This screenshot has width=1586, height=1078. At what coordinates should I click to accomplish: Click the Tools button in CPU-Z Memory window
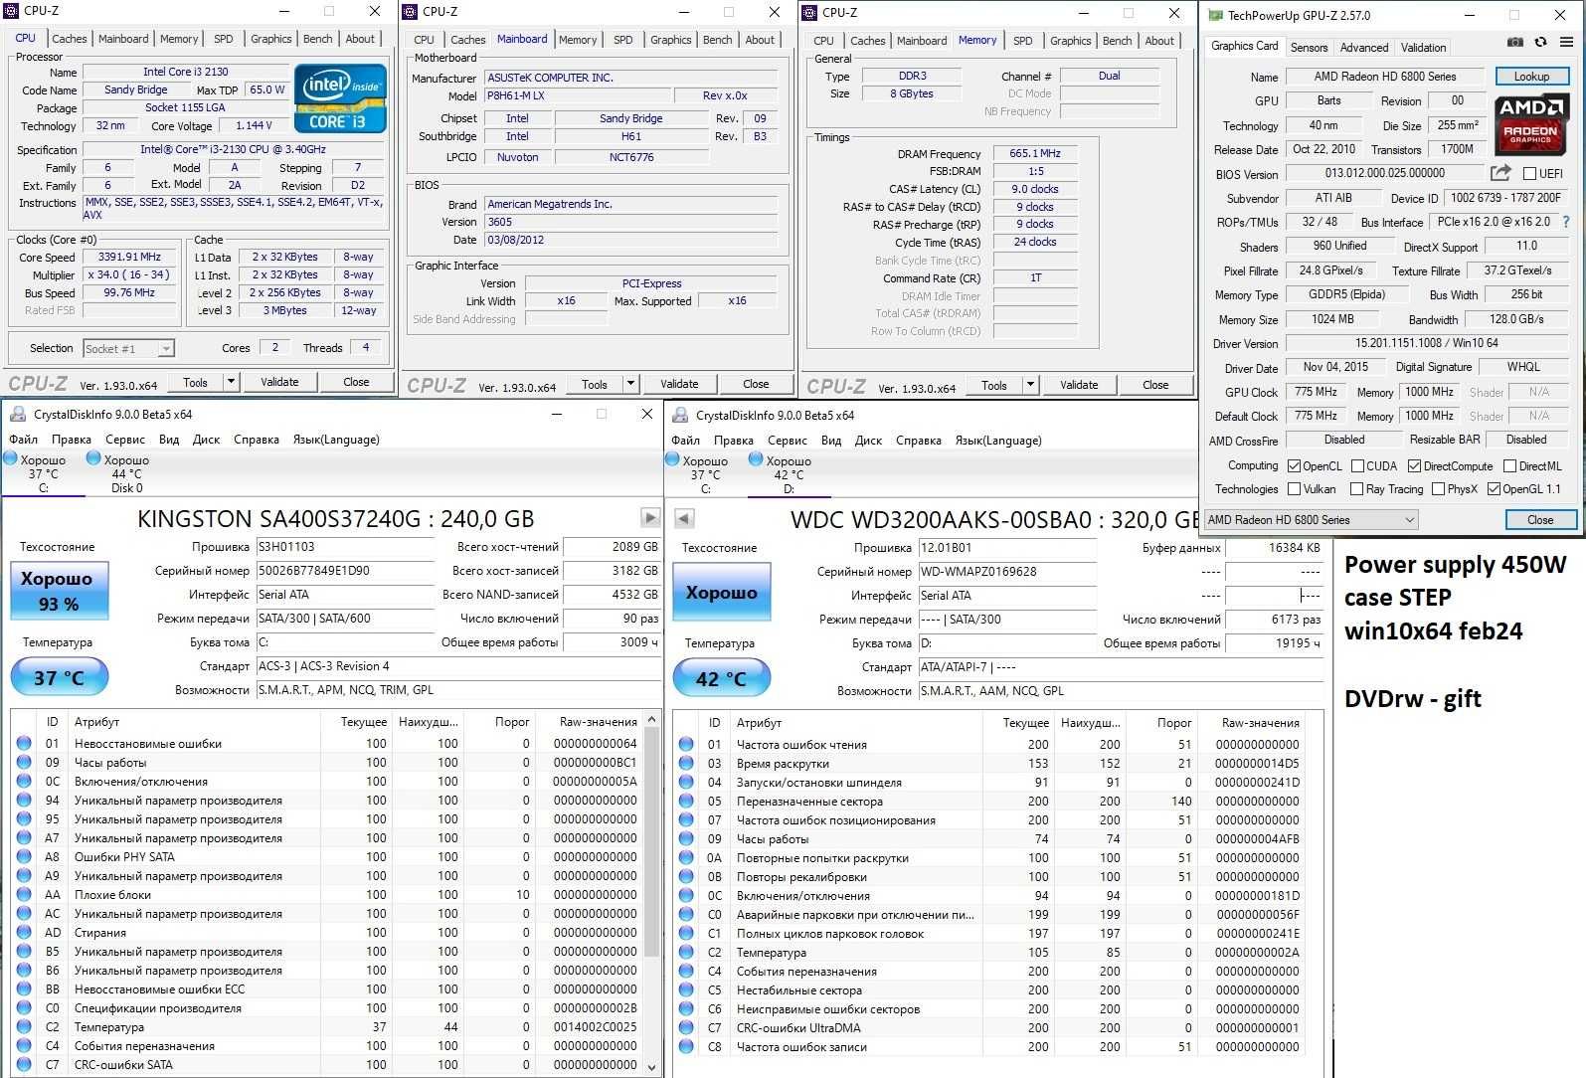pos(994,384)
